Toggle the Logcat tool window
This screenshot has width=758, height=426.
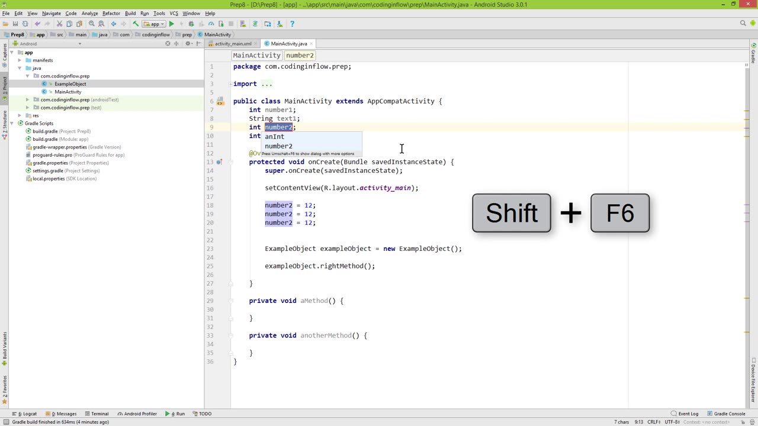pos(25,414)
